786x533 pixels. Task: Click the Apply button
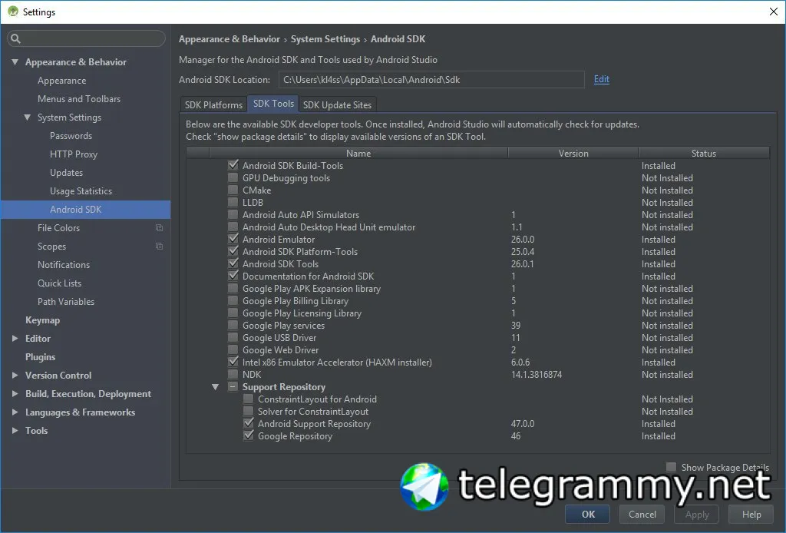click(x=697, y=514)
